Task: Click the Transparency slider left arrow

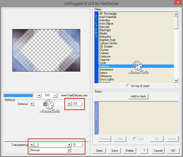Action: pyautogui.click(x=32, y=145)
